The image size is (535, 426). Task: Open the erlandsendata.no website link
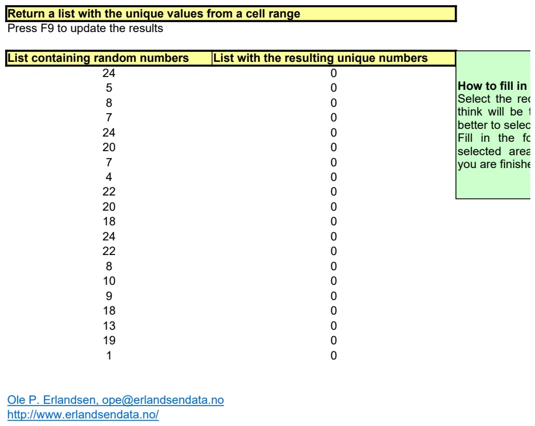click(83, 414)
